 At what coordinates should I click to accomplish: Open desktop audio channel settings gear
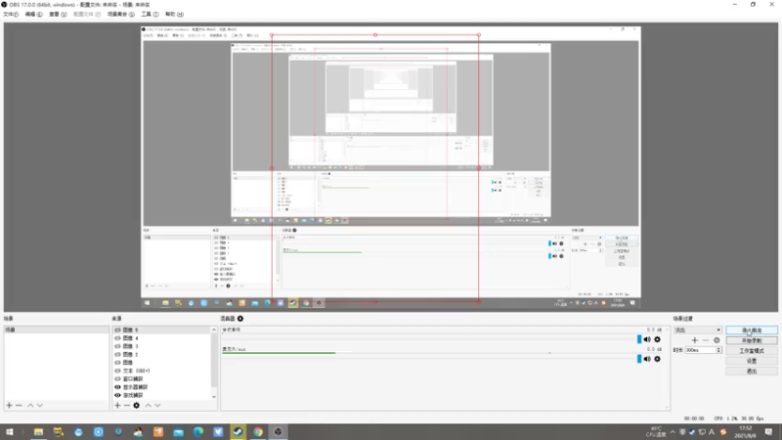point(657,339)
